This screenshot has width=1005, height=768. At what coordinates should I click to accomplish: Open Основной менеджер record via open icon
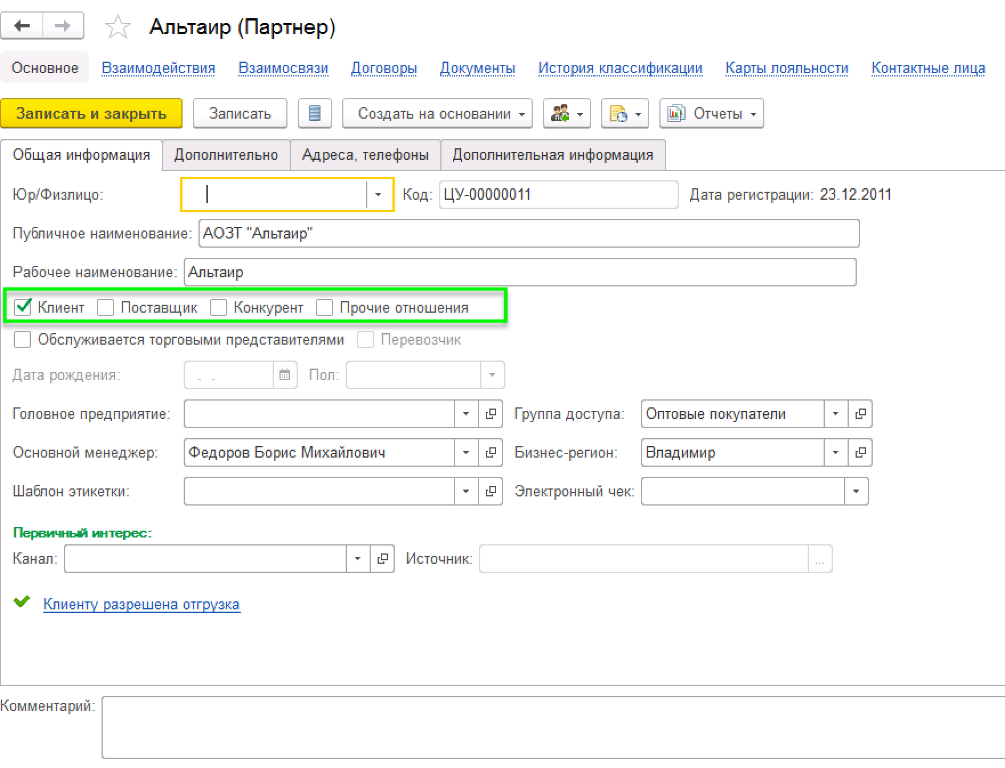click(x=491, y=452)
